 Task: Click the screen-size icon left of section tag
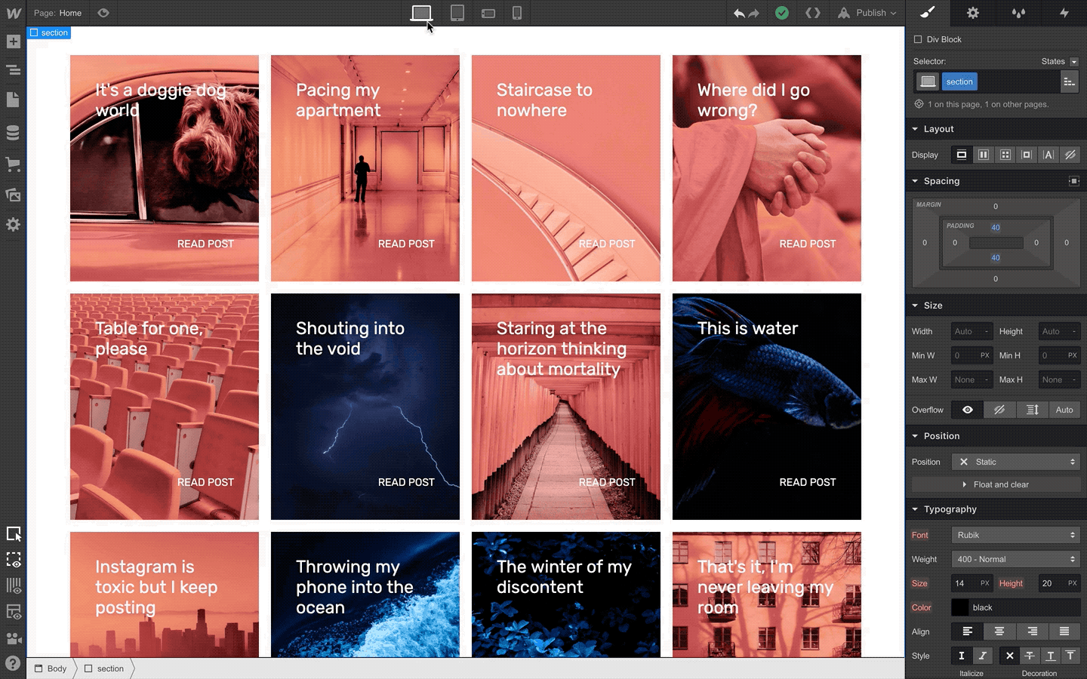pos(928,81)
